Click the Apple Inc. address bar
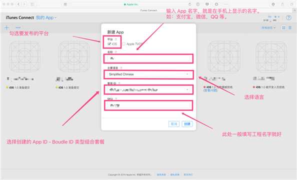The width and height of the screenshot is (297, 180). 130,4
